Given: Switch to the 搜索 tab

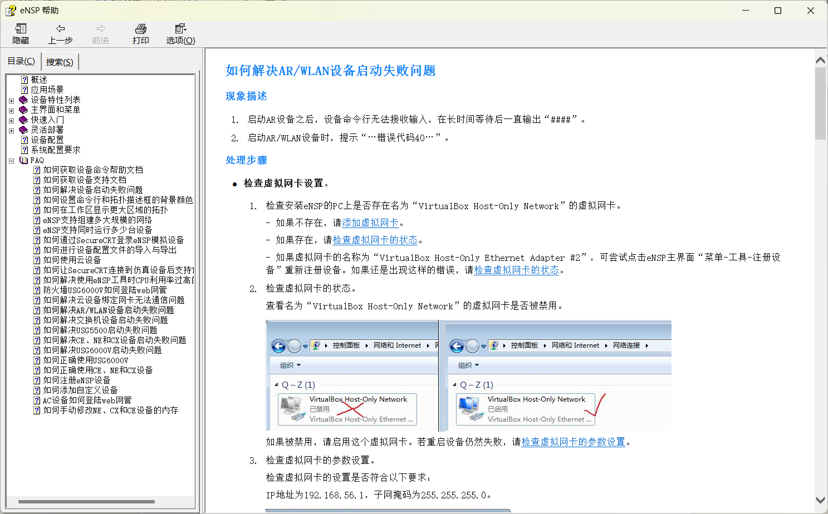Looking at the screenshot, I should (60, 62).
